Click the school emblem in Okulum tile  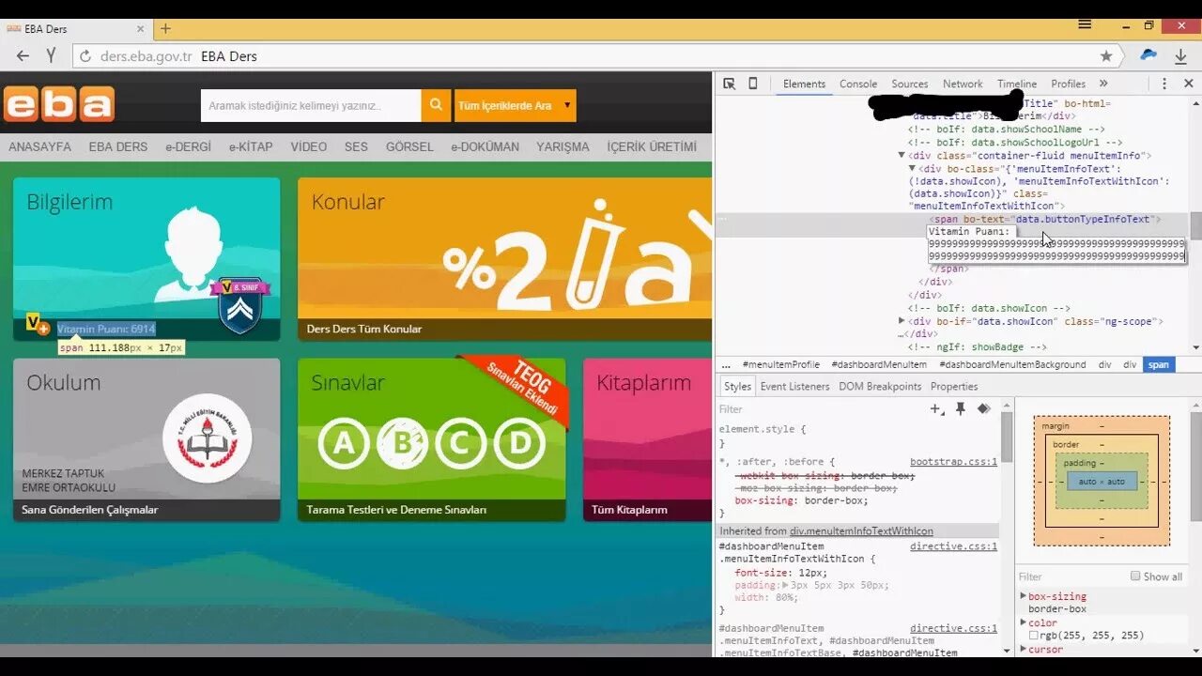click(207, 438)
